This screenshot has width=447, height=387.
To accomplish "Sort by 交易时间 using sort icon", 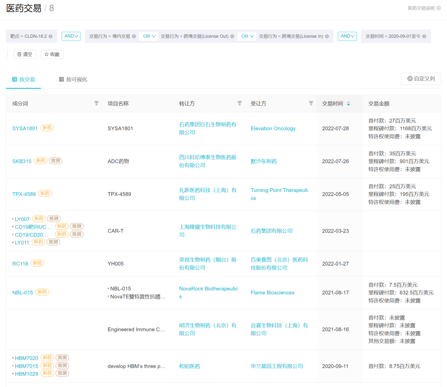I will (348, 104).
